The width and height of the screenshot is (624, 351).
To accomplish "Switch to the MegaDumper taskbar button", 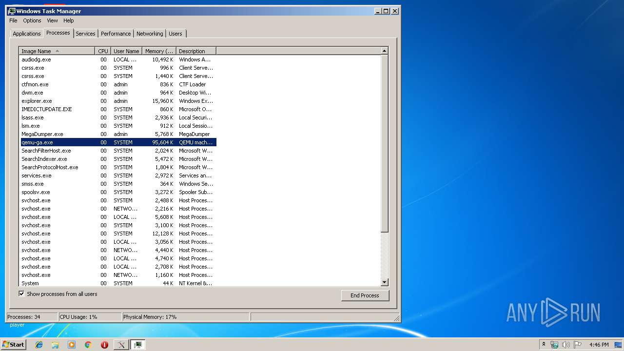I will [121, 345].
